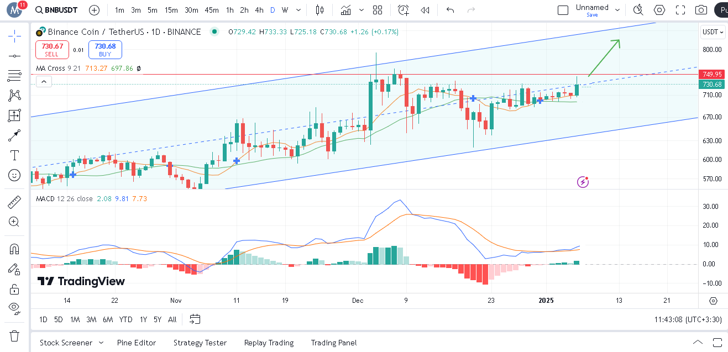Open the go to date calendar icon
The height and width of the screenshot is (352, 728).
click(195, 319)
